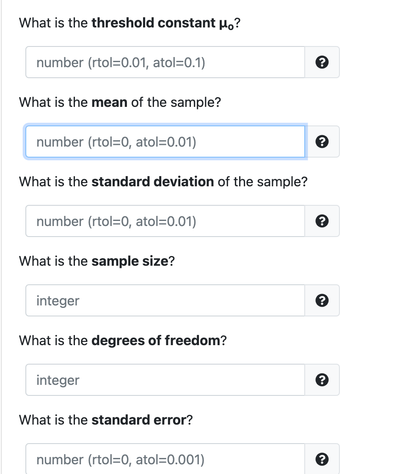
Task: Click the bold 'threshold constant' question text
Action: (x=154, y=23)
